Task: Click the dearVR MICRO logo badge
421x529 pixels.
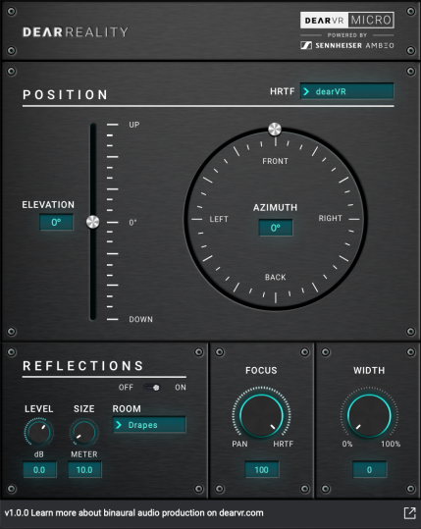Action: 347,21
